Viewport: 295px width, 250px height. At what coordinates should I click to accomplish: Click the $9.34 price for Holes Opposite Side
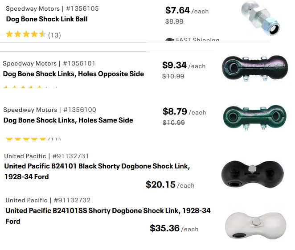pyautogui.click(x=174, y=66)
